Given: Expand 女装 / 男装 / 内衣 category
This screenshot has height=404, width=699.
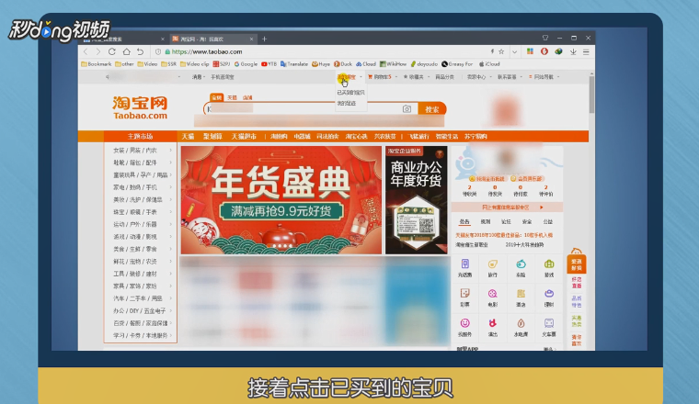Looking at the screenshot, I should click(x=141, y=151).
